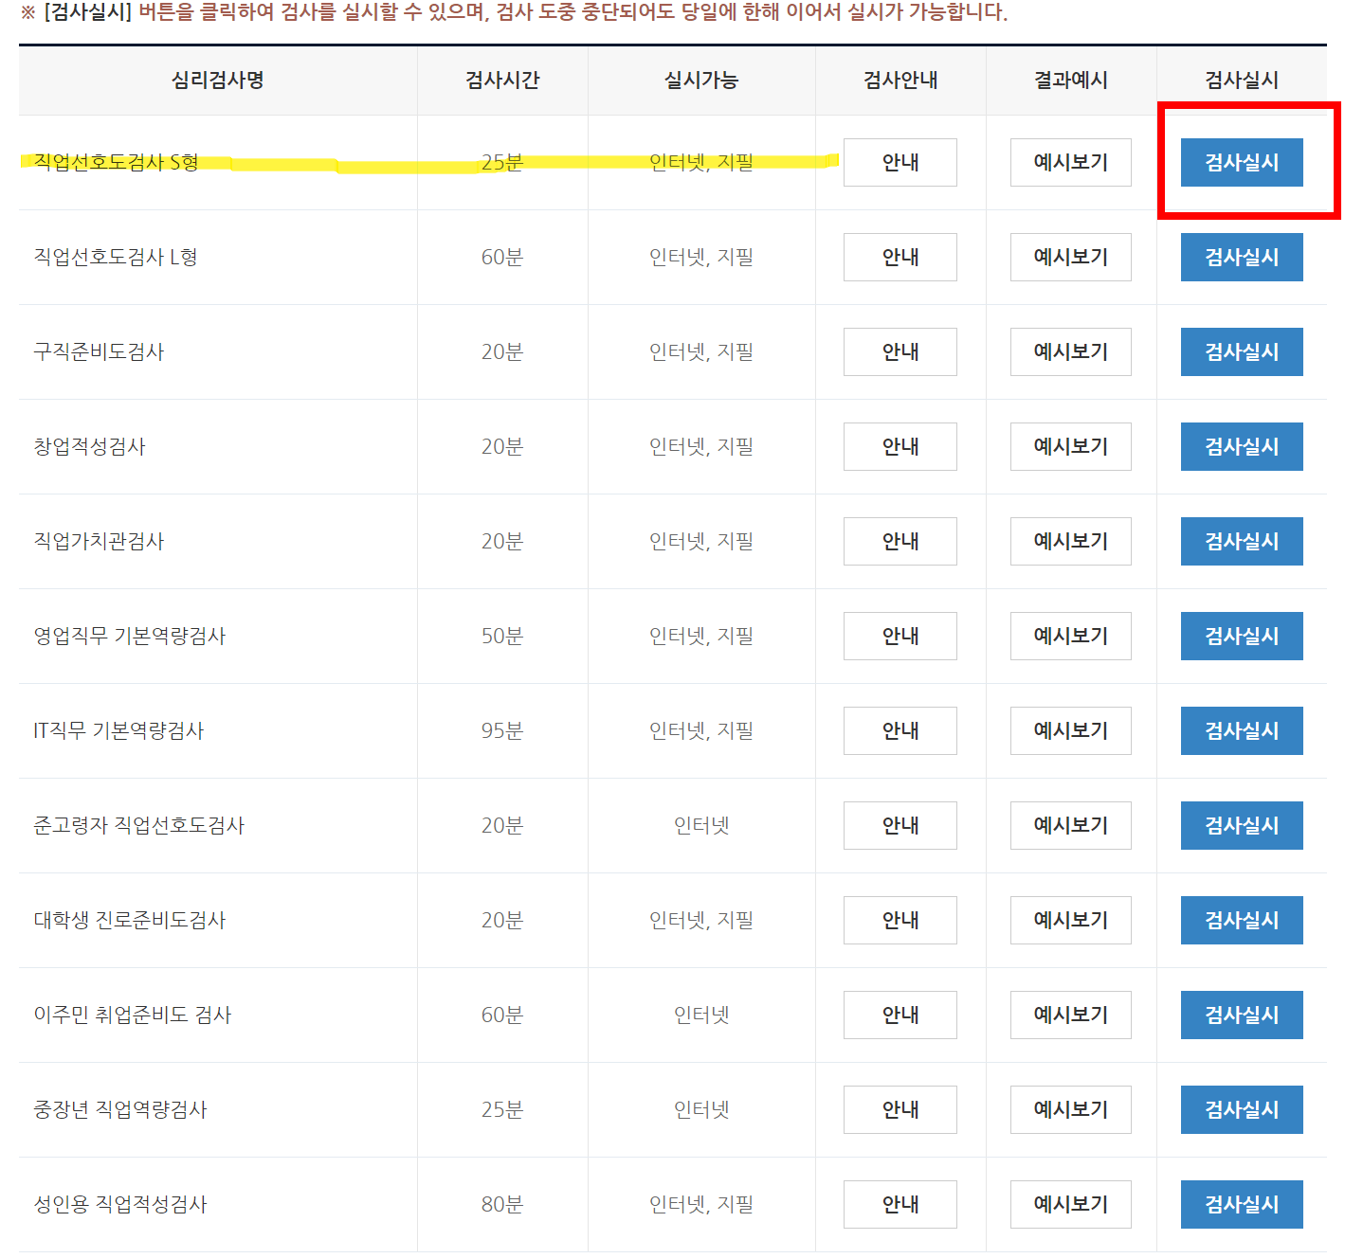Start the IT직무 기본역량검사
1345x1258 pixels.
pos(1241,730)
